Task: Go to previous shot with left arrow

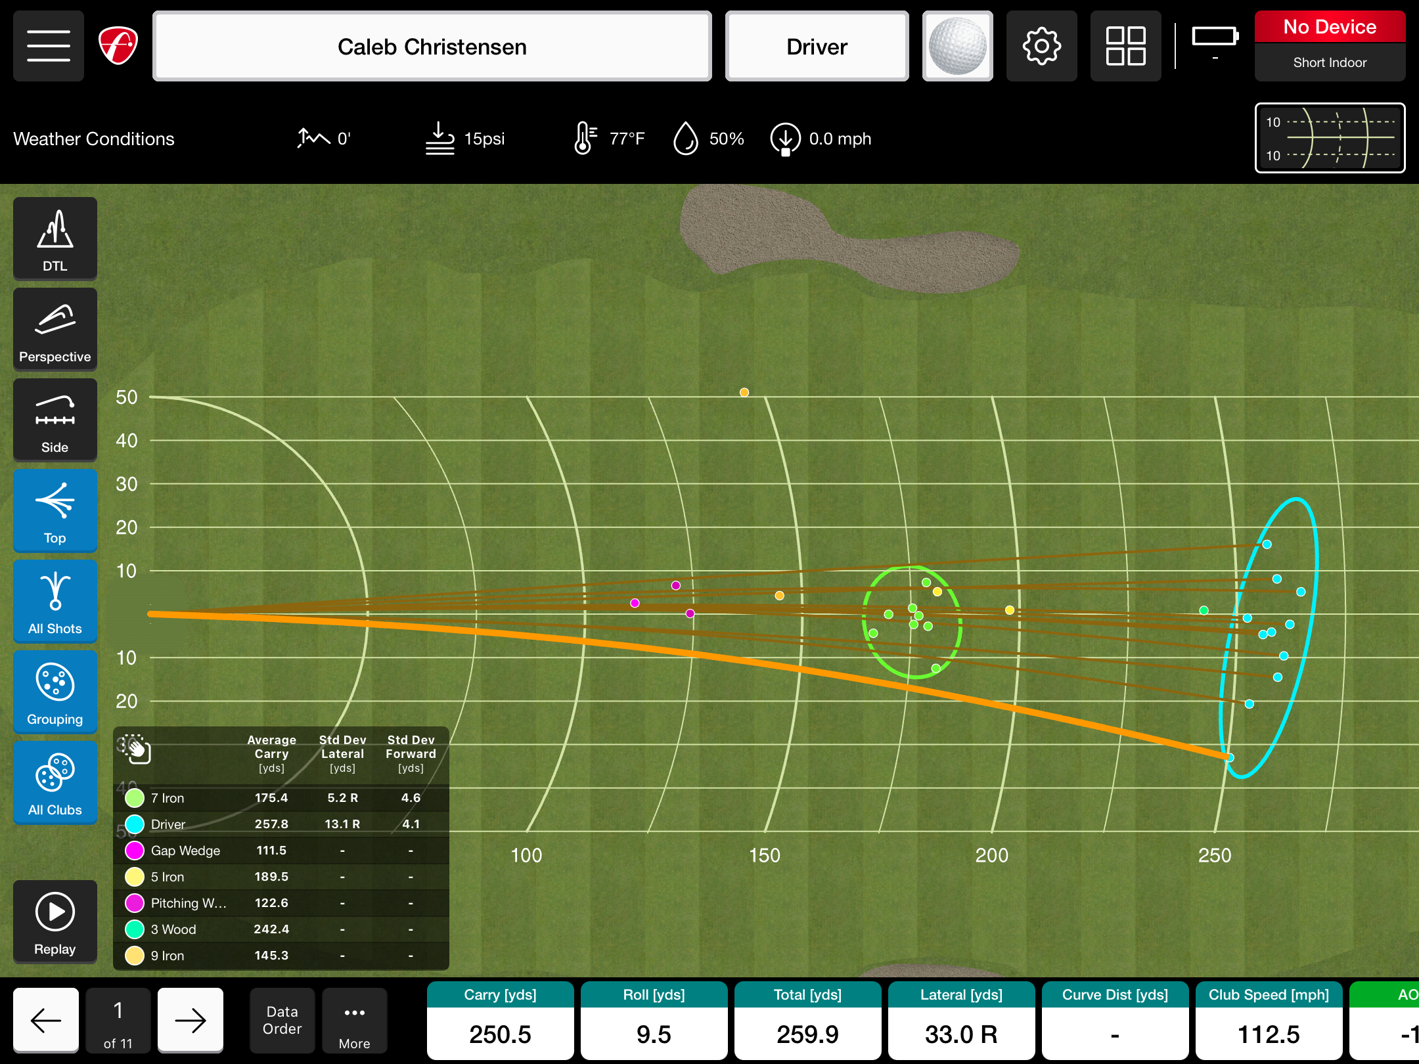Action: pyautogui.click(x=45, y=1020)
